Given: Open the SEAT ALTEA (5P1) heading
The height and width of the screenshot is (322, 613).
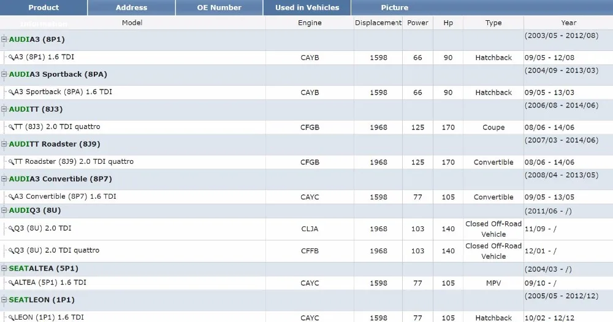Looking at the screenshot, I should pyautogui.click(x=44, y=268).
